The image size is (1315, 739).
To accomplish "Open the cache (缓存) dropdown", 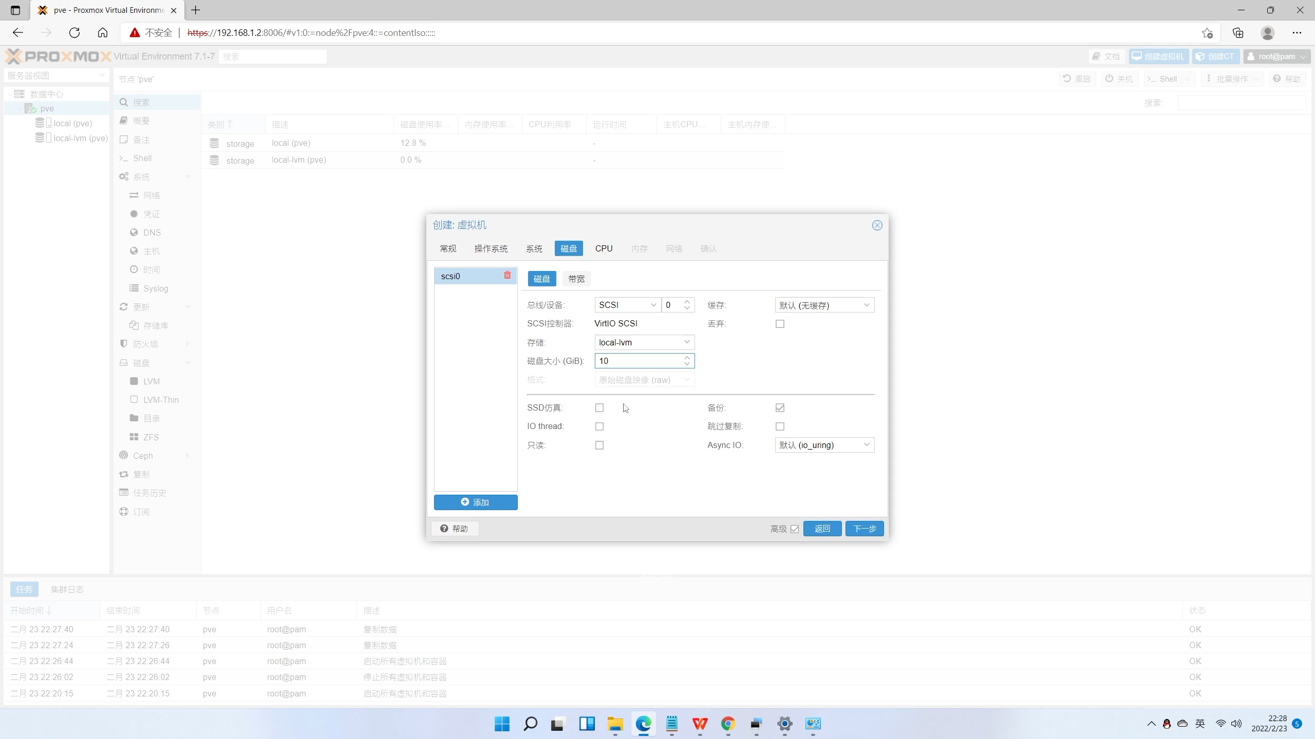I will (x=824, y=305).
